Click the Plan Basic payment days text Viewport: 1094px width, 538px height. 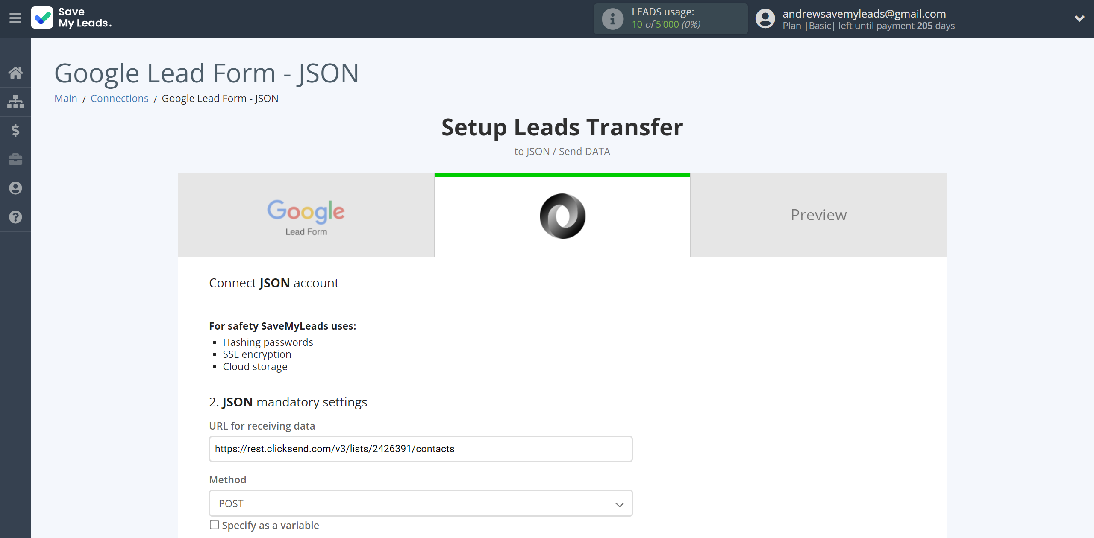pos(868,26)
